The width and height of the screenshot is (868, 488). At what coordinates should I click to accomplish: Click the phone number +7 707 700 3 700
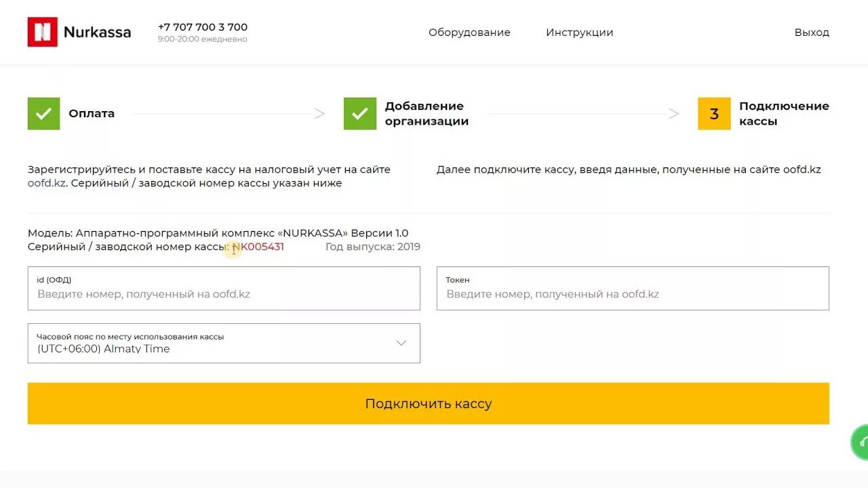click(203, 27)
